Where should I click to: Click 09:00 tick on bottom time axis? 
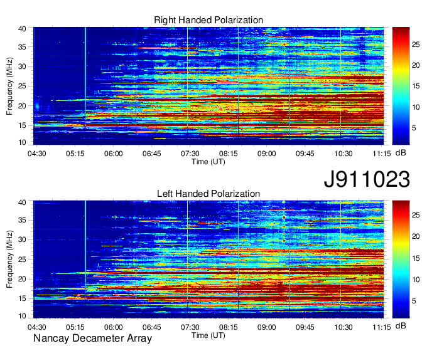267,327
